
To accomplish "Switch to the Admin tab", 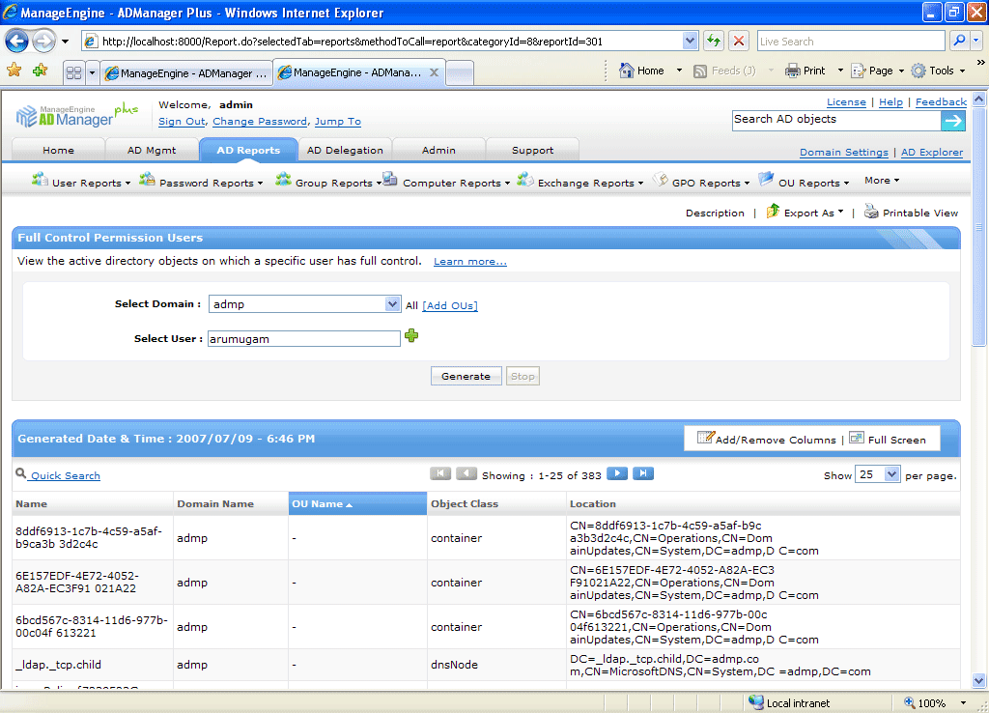I will click(438, 150).
